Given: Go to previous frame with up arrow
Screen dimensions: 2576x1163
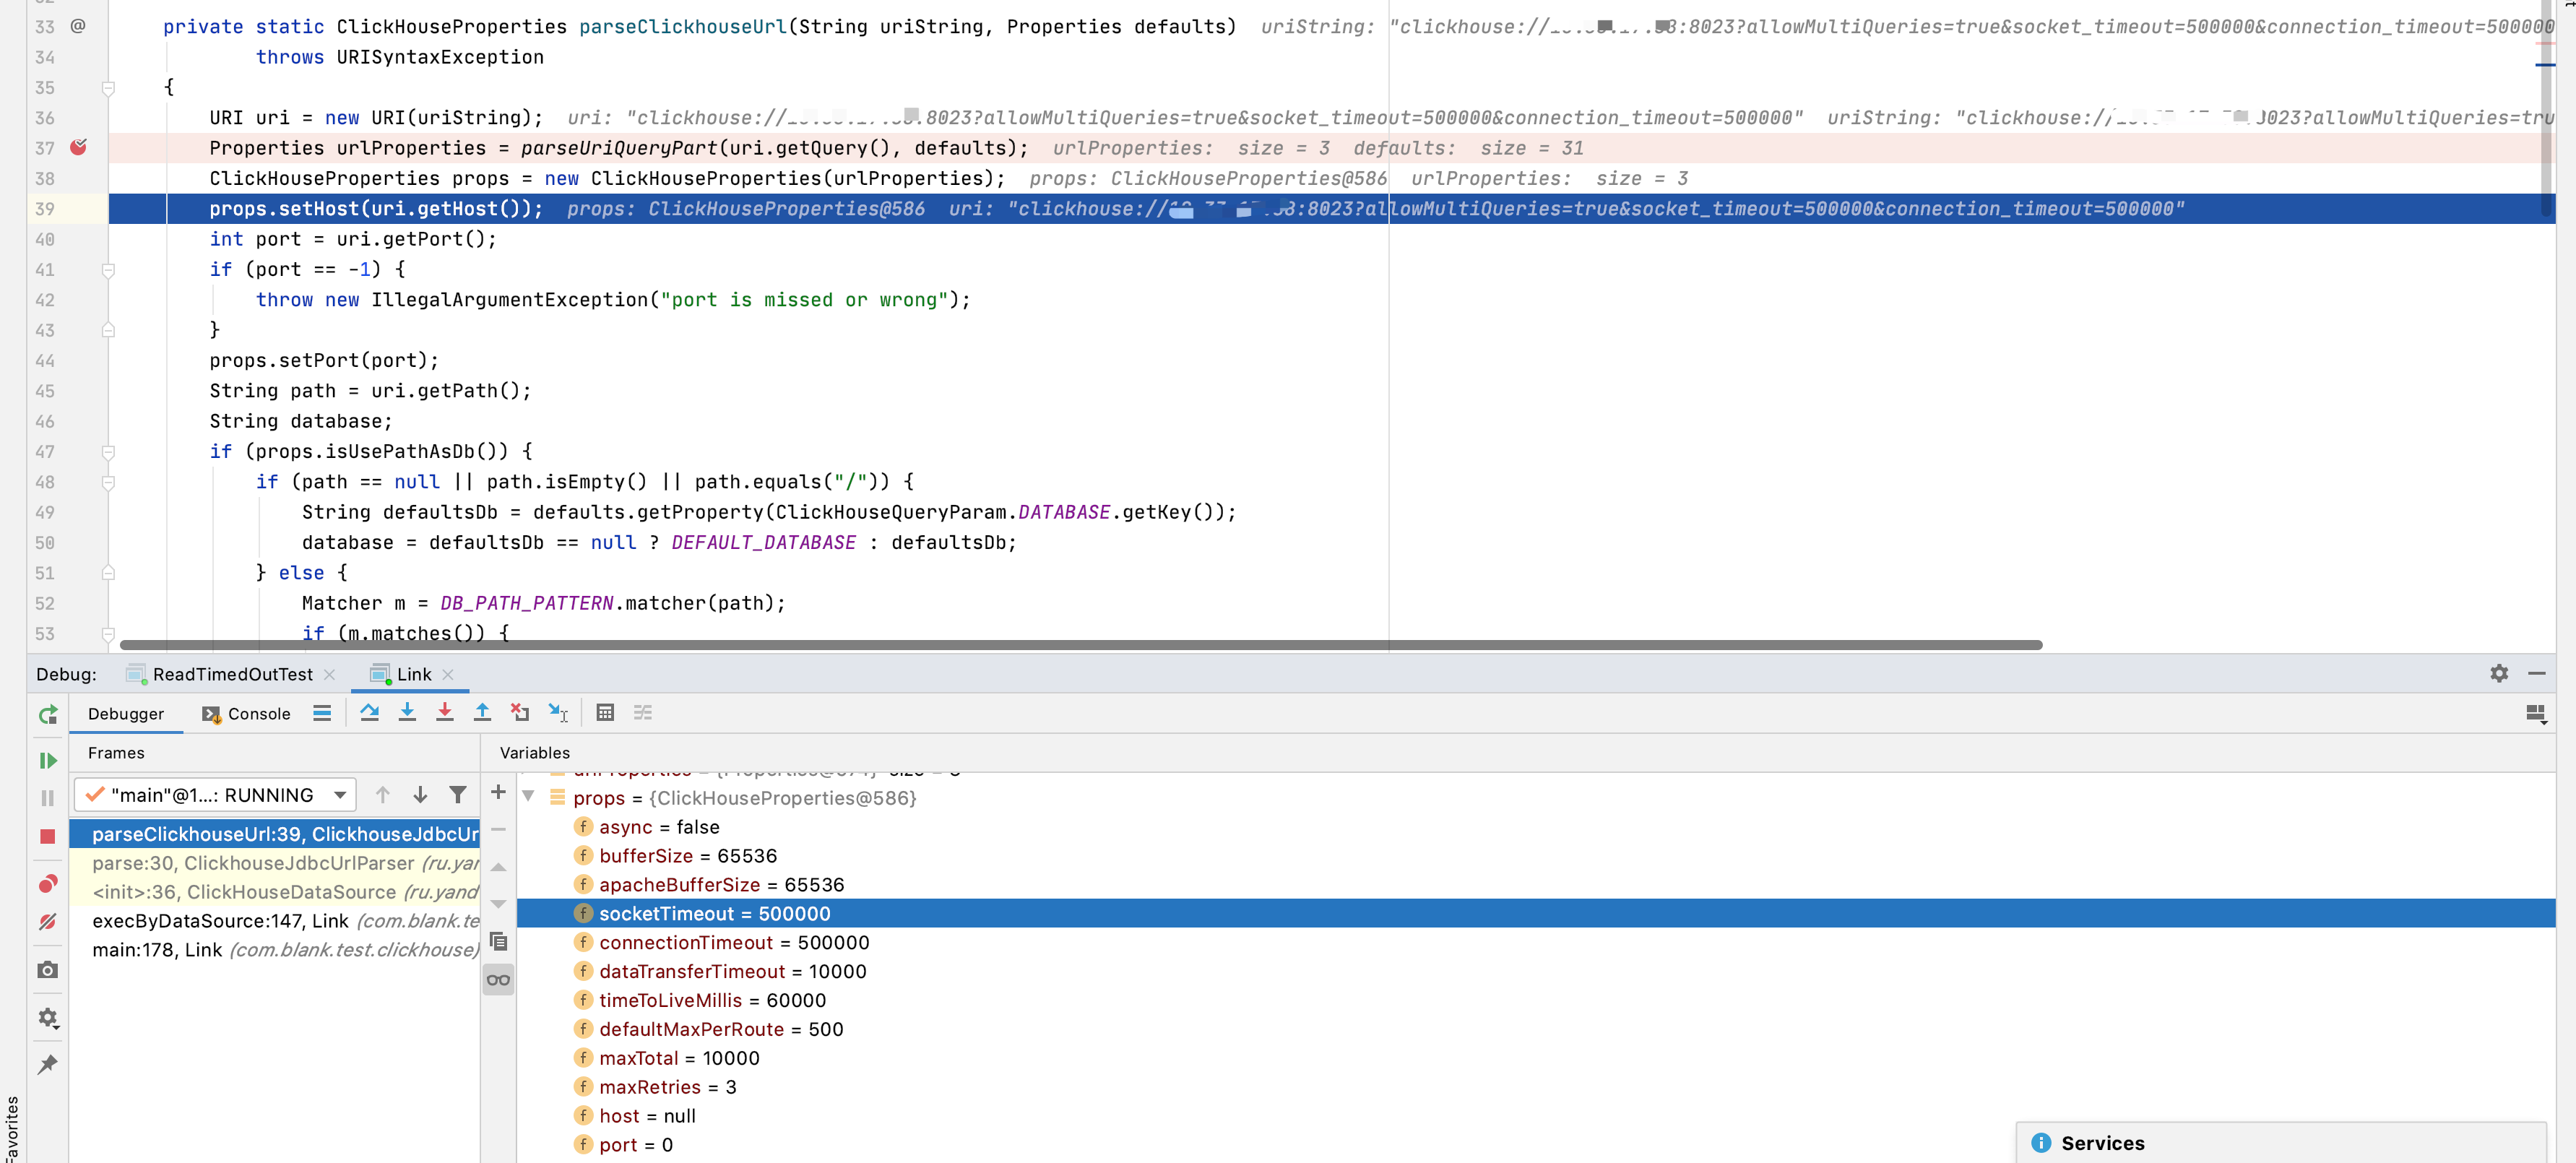Looking at the screenshot, I should (383, 796).
